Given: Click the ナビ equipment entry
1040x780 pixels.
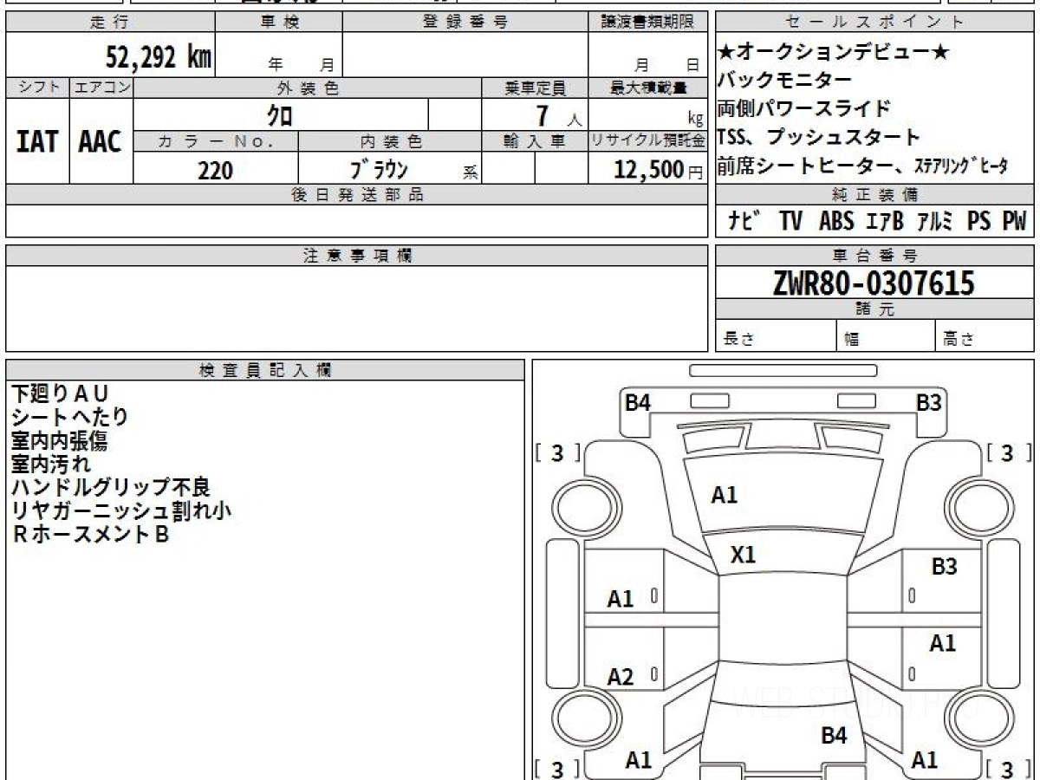Looking at the screenshot, I should pos(744,221).
